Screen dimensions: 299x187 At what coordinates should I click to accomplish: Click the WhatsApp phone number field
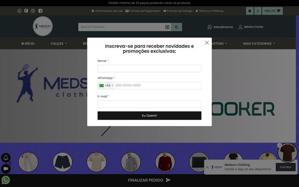[157, 86]
